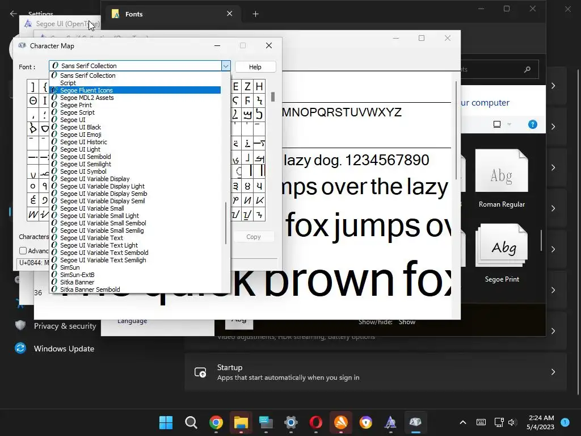
Task: Open the Windows Update icon in Settings
Action: pos(20,348)
